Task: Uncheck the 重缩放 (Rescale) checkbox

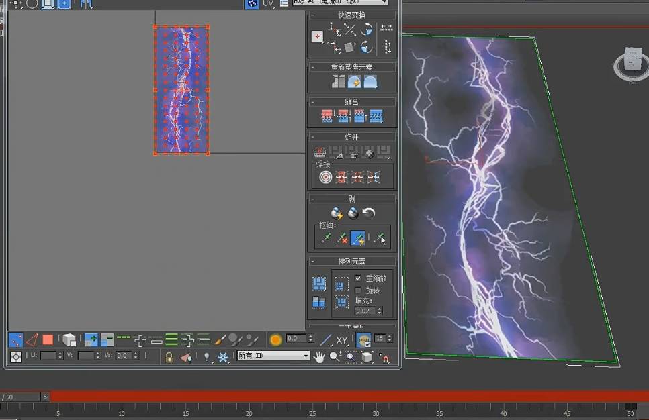Action: (x=358, y=278)
